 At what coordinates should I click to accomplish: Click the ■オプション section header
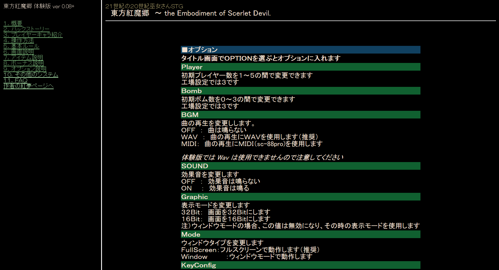(300, 50)
